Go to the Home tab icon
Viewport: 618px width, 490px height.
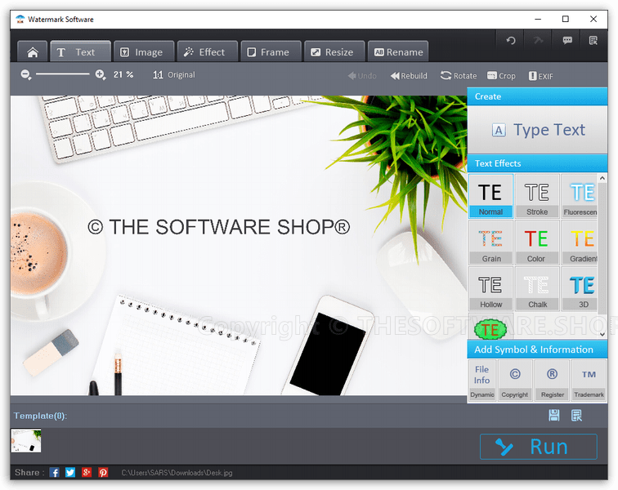[33, 52]
